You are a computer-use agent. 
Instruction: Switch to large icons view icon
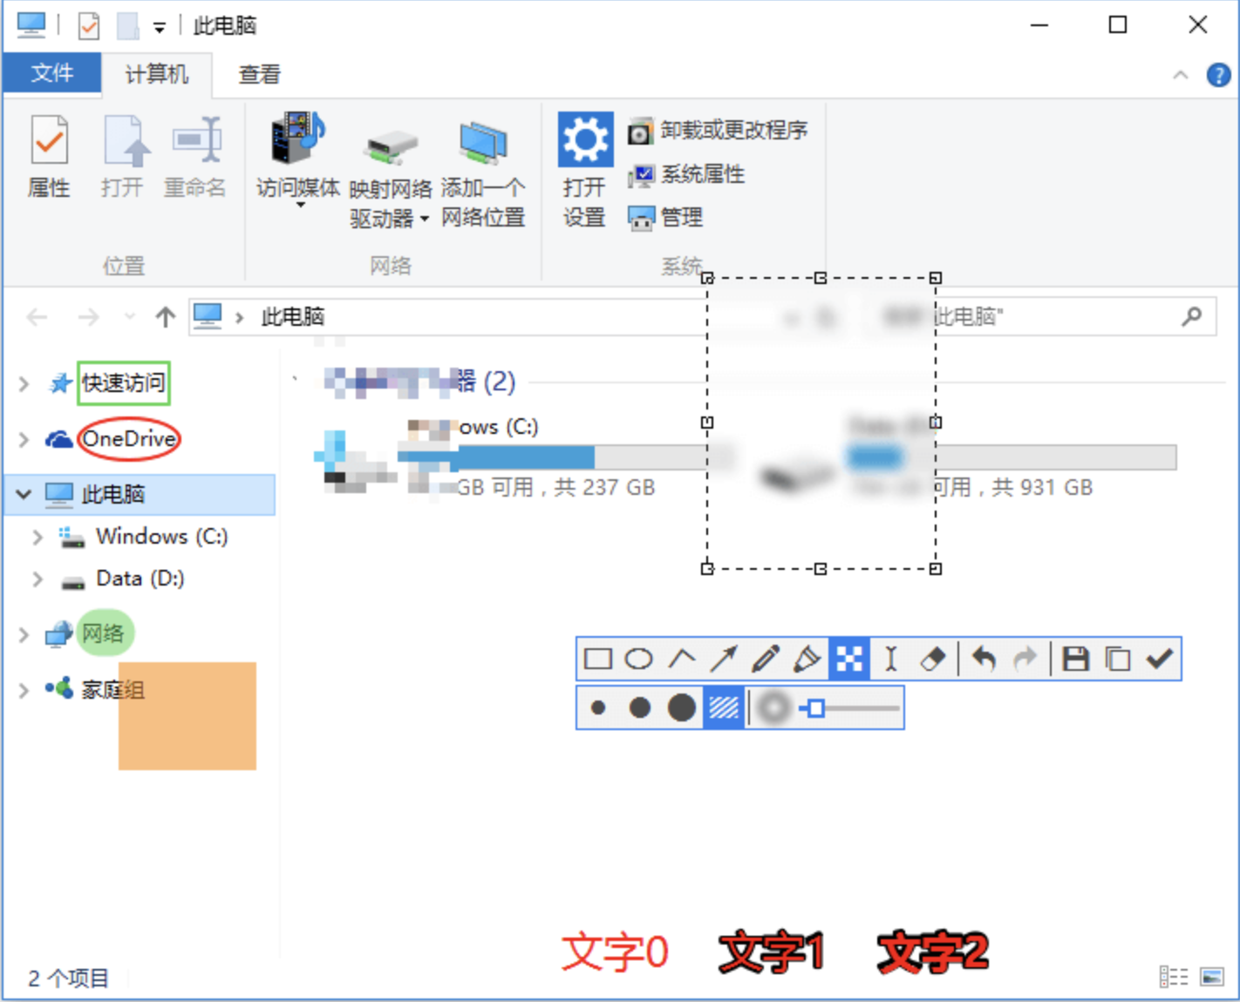(x=1212, y=977)
